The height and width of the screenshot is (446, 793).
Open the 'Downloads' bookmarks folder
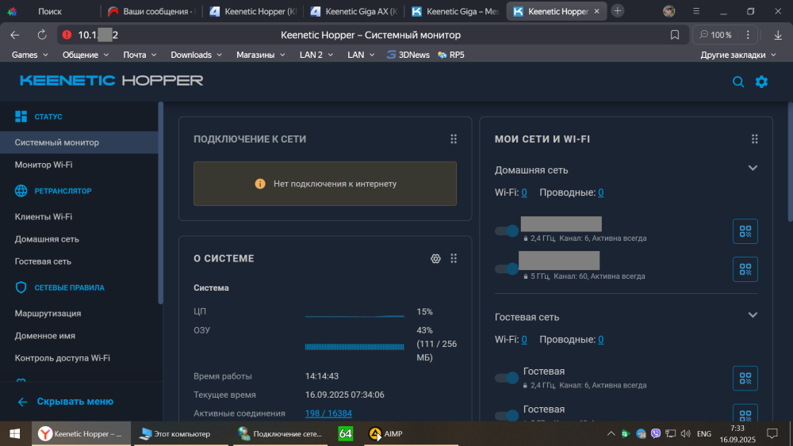pos(196,55)
